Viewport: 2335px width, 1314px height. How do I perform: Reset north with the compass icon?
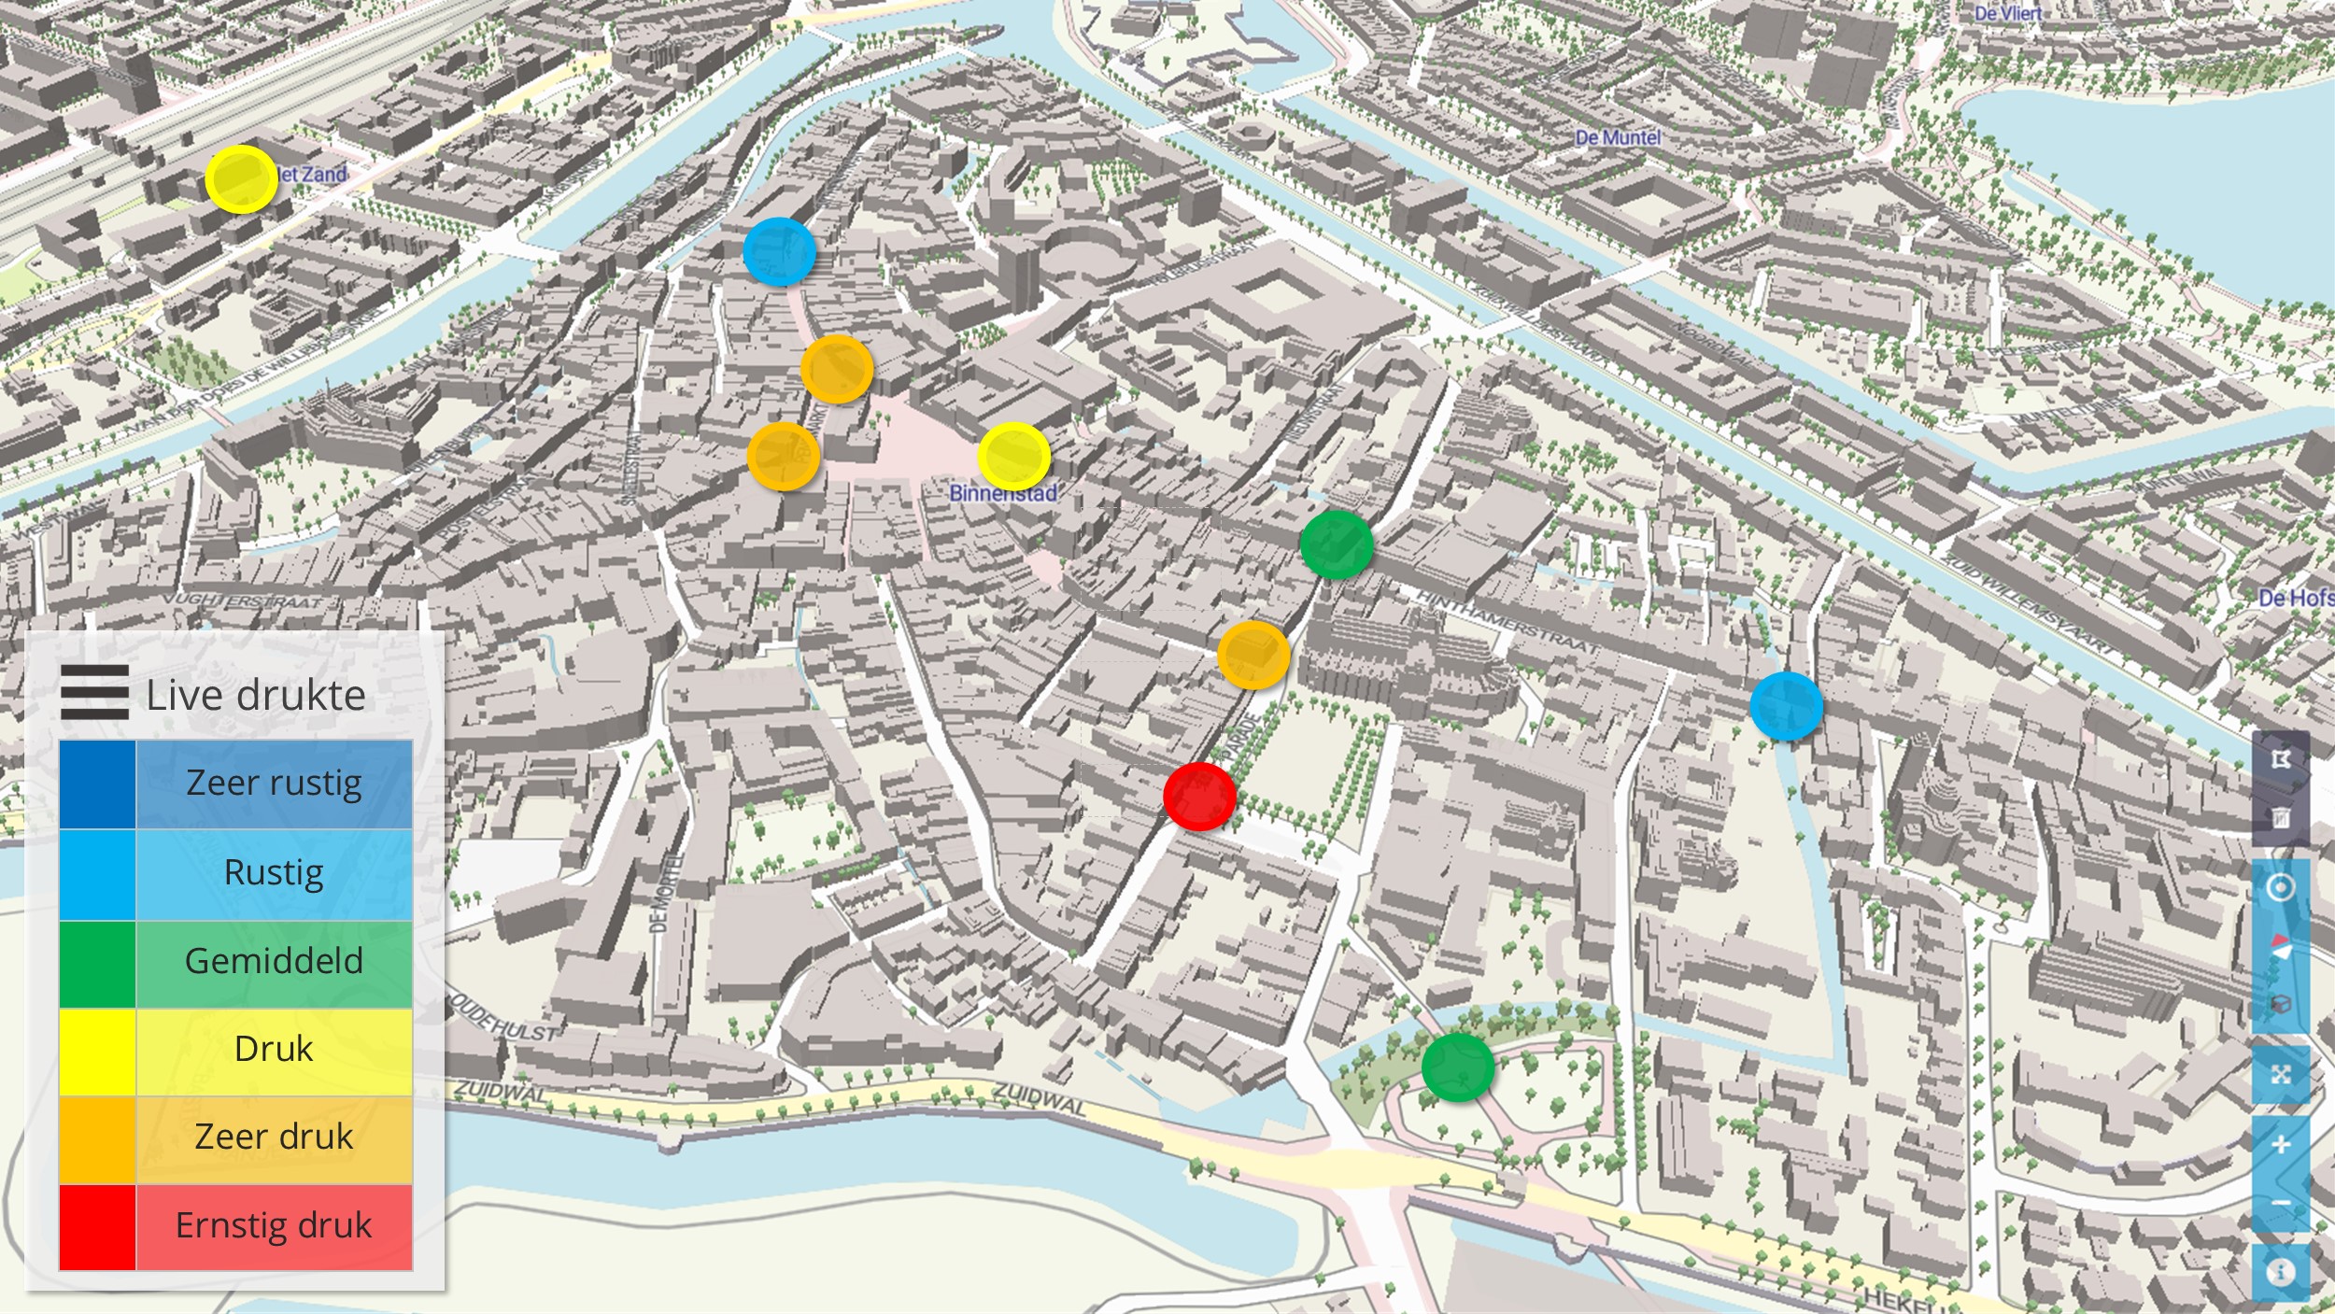pyautogui.click(x=2280, y=946)
